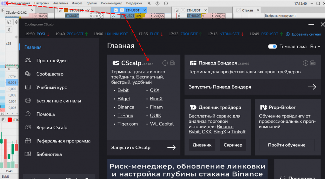Open the info icon in top menu bar
This screenshot has width=325, height=179.
166,3
